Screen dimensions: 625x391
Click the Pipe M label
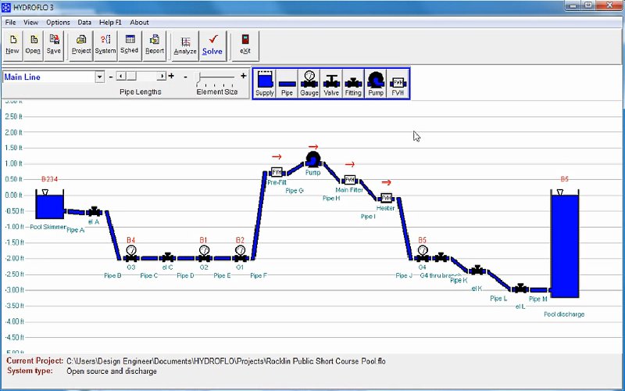(538, 299)
